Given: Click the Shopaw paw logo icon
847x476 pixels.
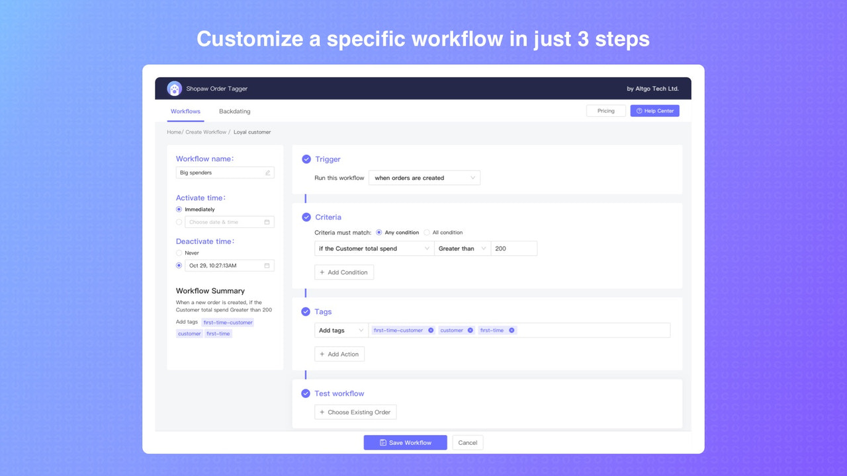Looking at the screenshot, I should click(174, 88).
